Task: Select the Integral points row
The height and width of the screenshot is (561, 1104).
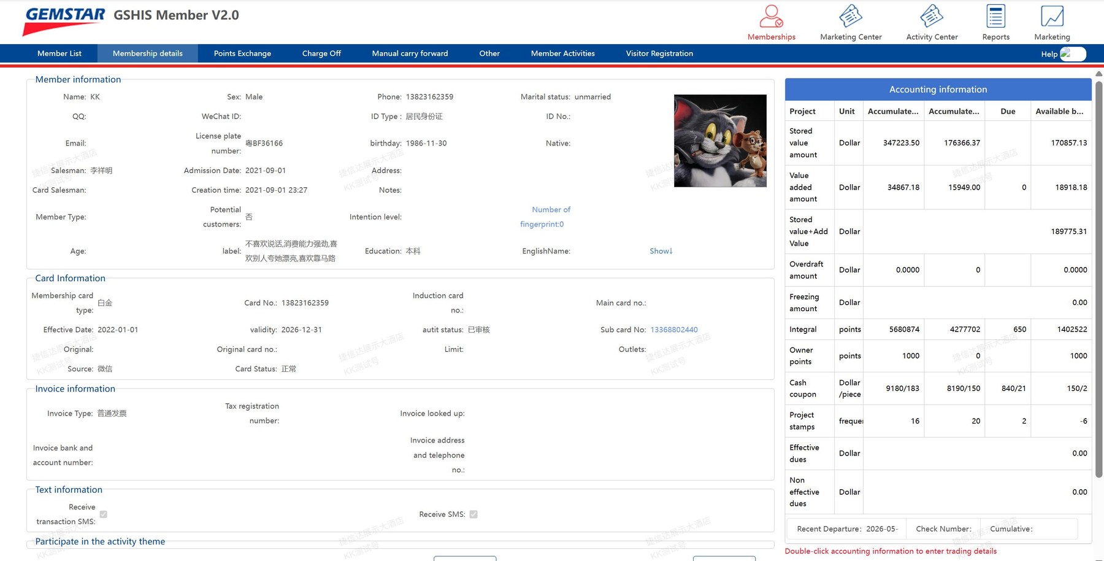Action: pos(938,330)
